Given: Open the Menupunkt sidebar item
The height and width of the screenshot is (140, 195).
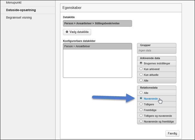Looking at the screenshot, I should (14, 3).
